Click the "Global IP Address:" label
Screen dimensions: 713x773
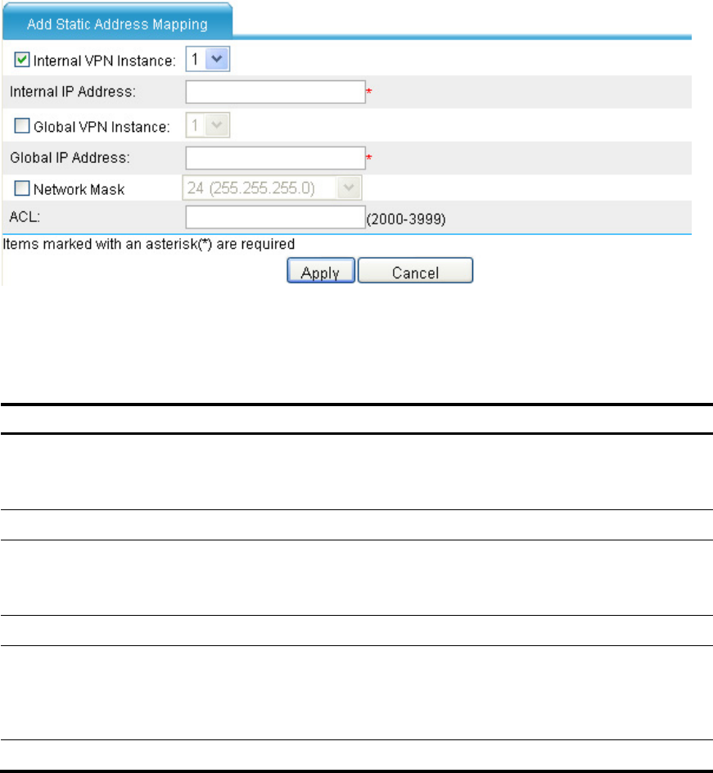click(x=70, y=158)
